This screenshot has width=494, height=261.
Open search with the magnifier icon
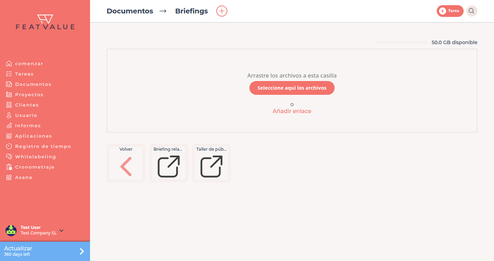coord(472,11)
